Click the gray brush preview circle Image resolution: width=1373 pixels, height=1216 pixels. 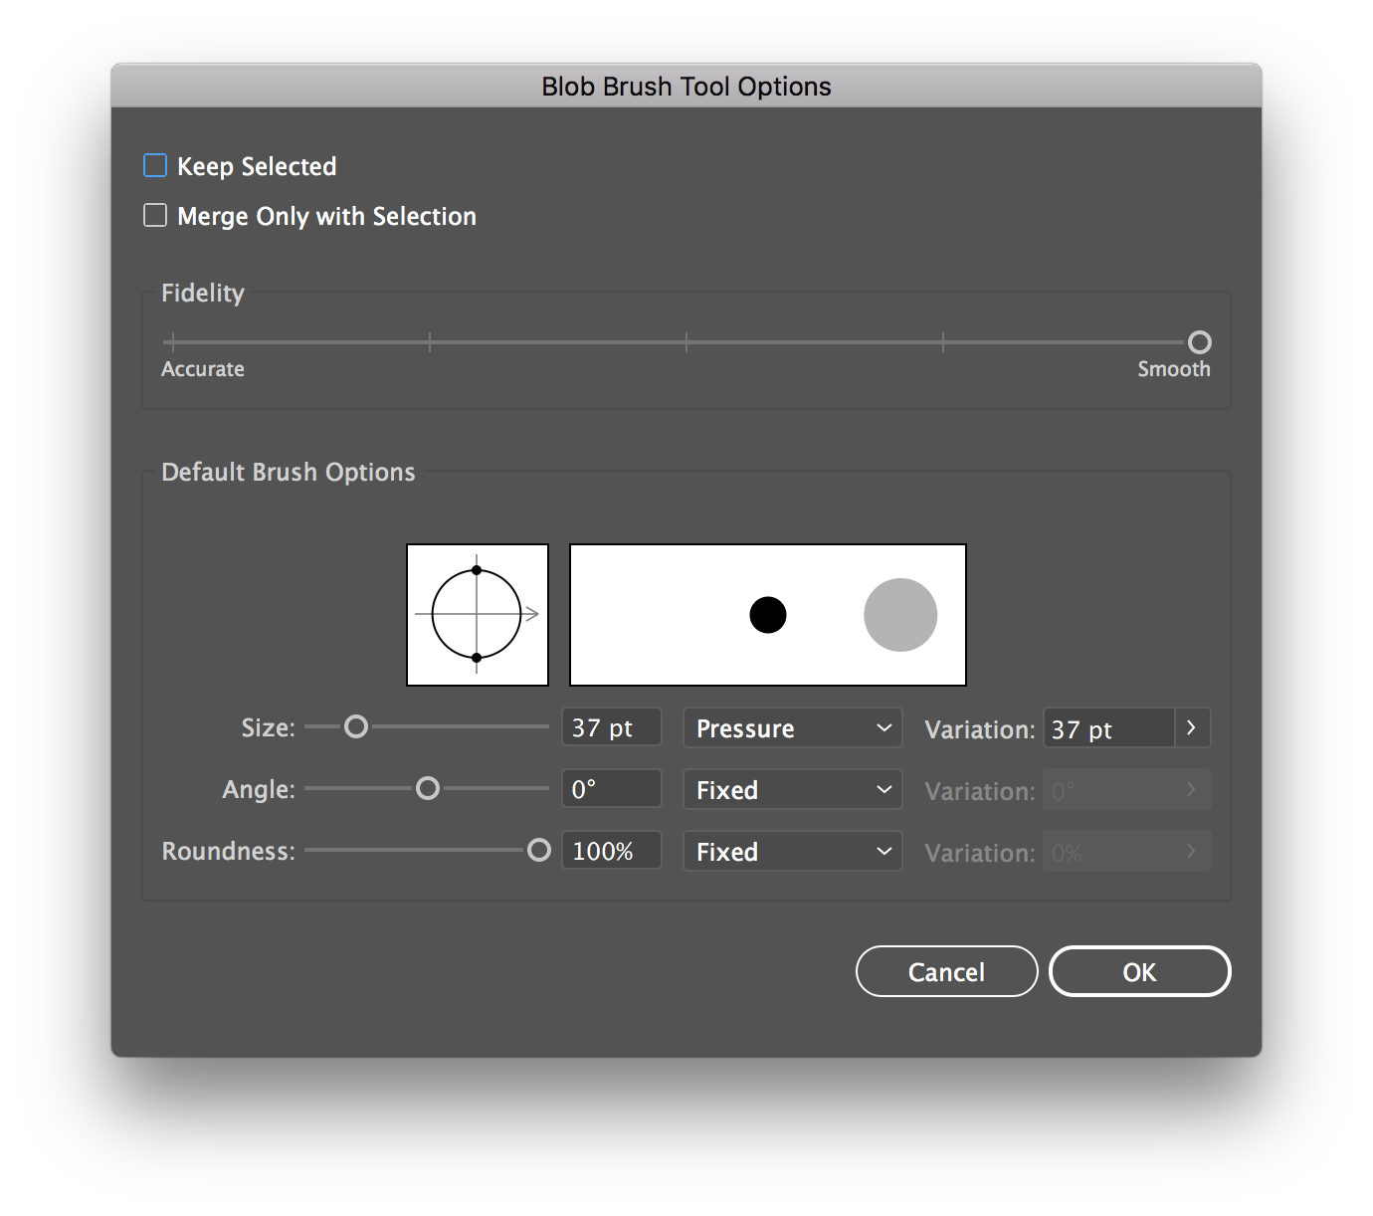click(x=900, y=615)
